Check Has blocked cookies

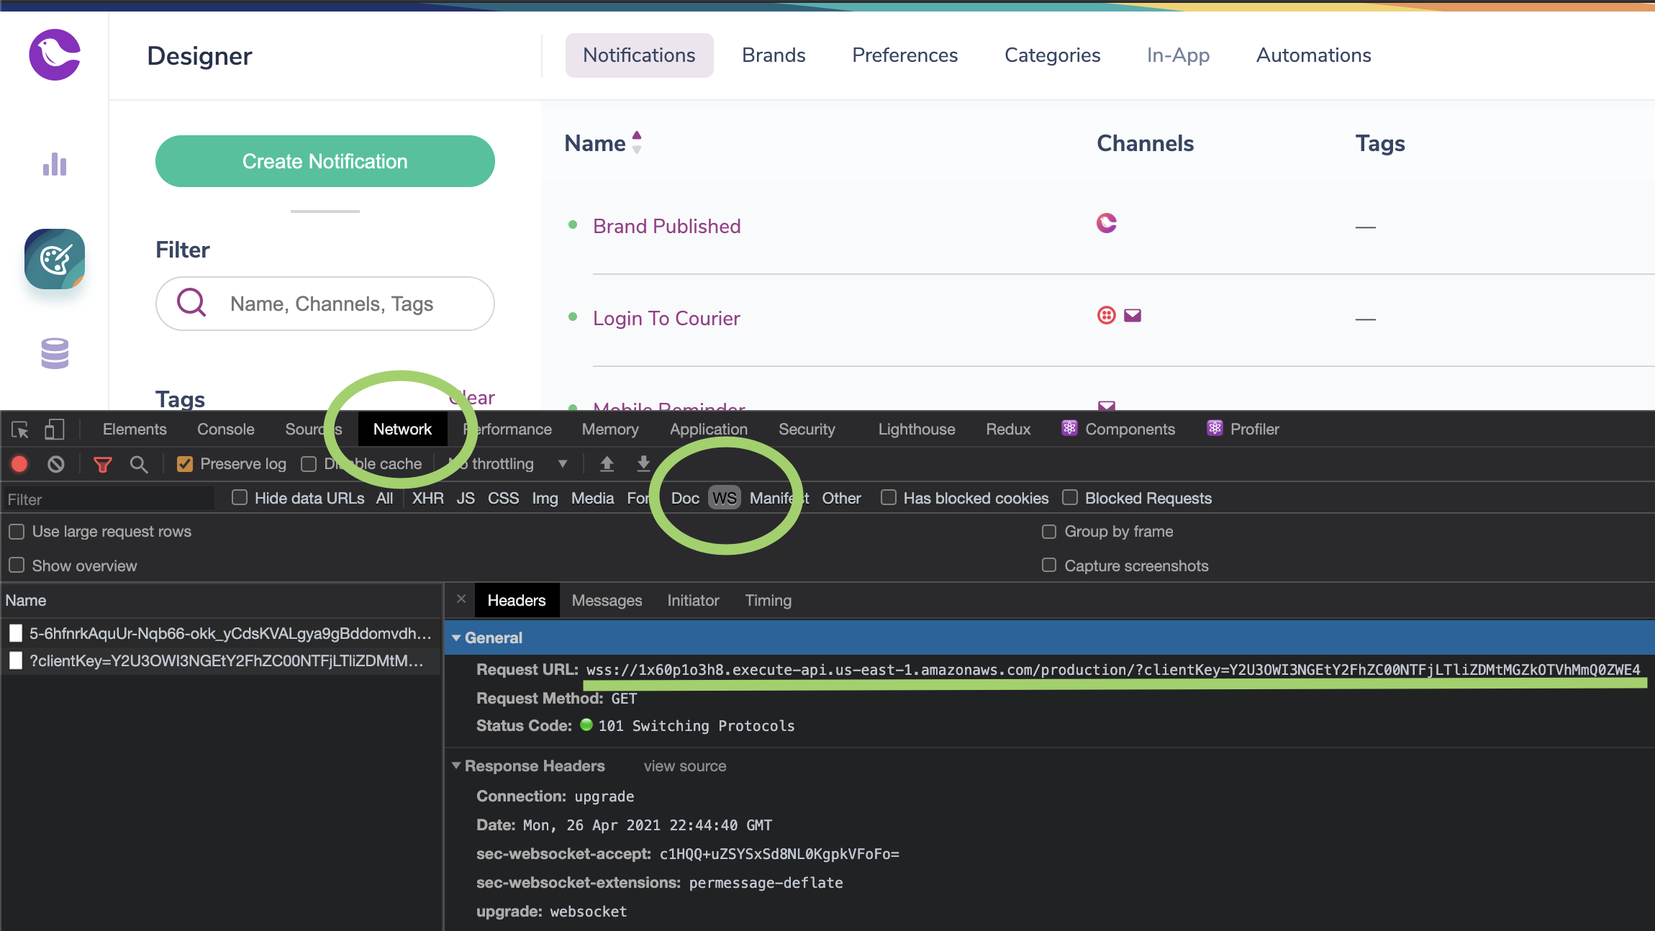click(889, 497)
